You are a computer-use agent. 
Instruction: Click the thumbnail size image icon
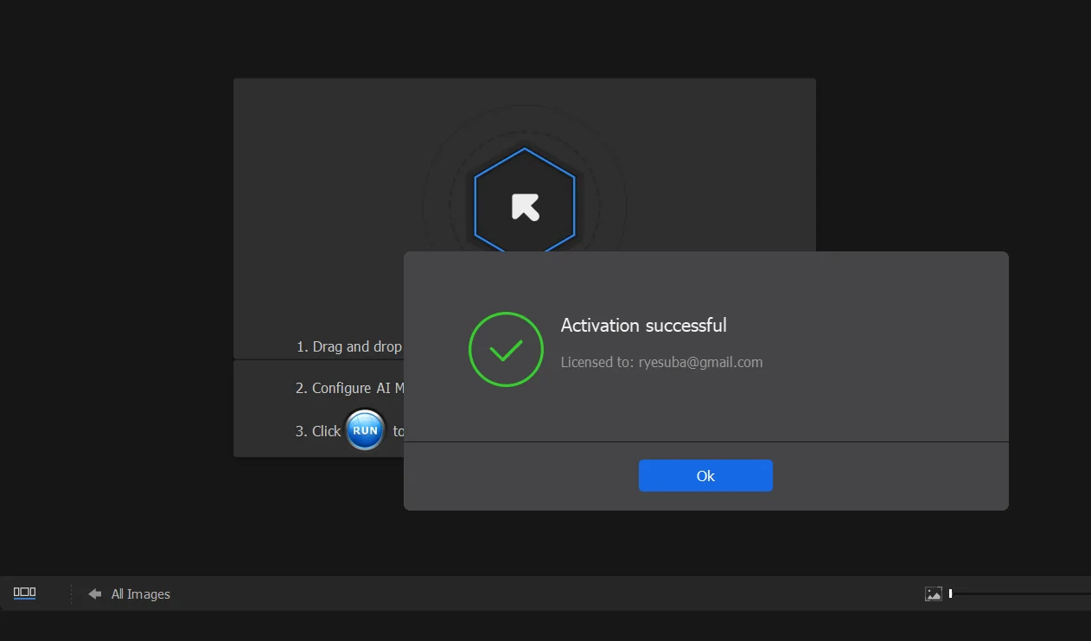[x=934, y=593]
